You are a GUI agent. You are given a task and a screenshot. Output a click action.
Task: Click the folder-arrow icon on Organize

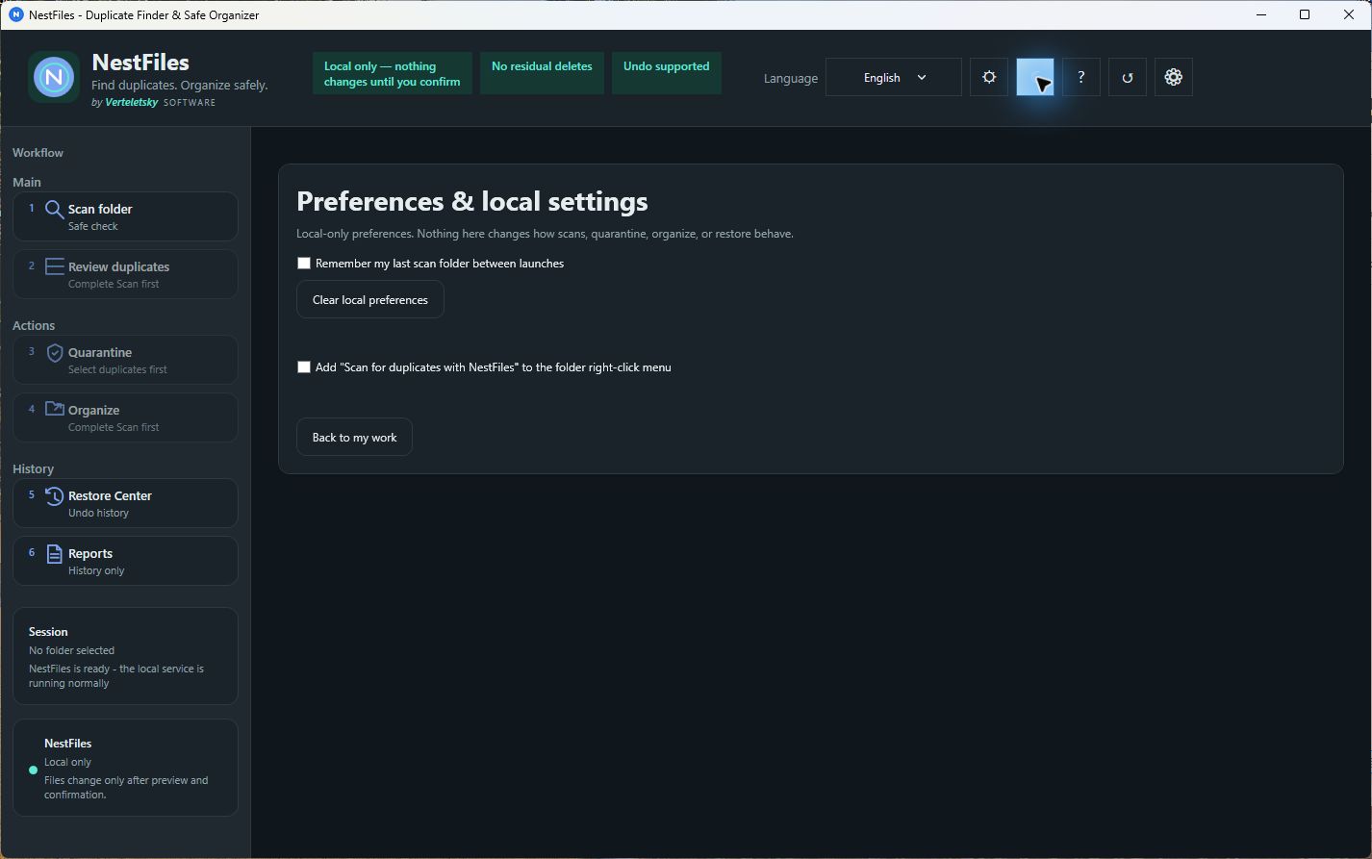55,409
